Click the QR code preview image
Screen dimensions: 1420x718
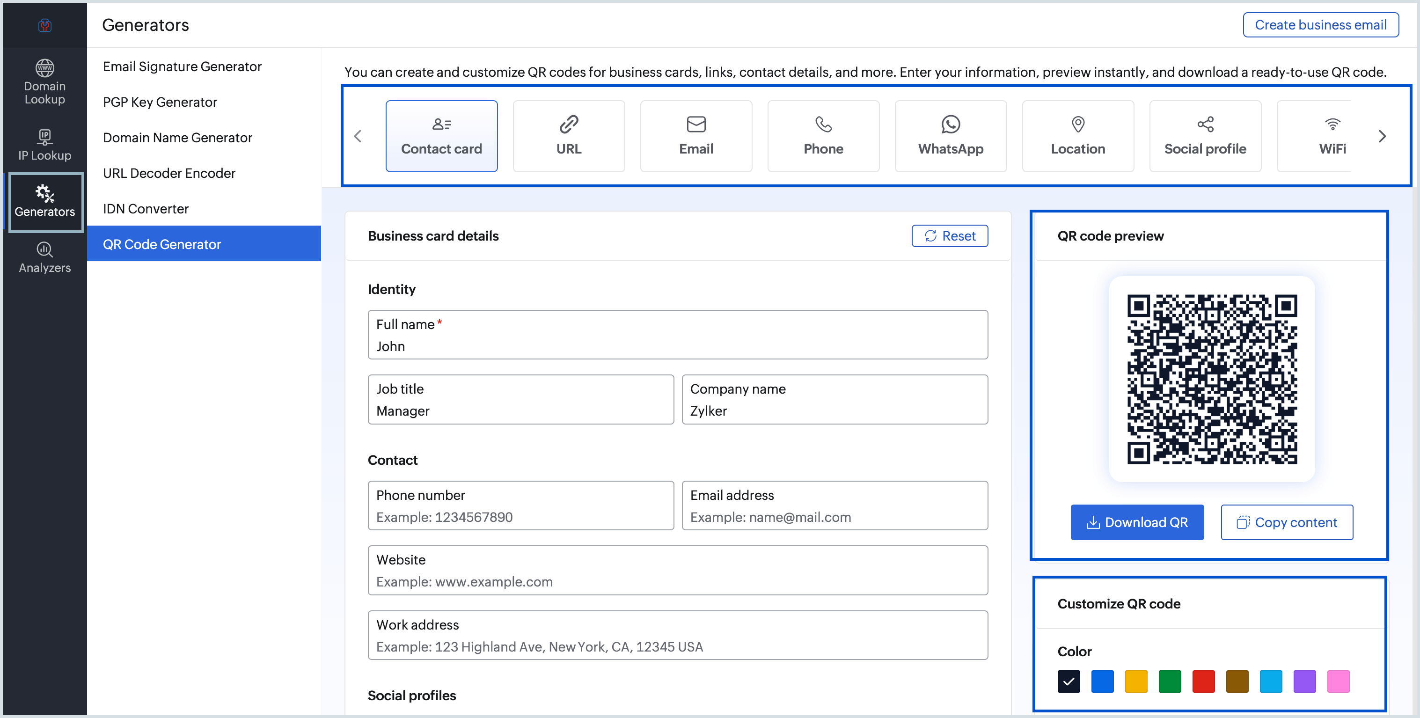pyautogui.click(x=1212, y=380)
